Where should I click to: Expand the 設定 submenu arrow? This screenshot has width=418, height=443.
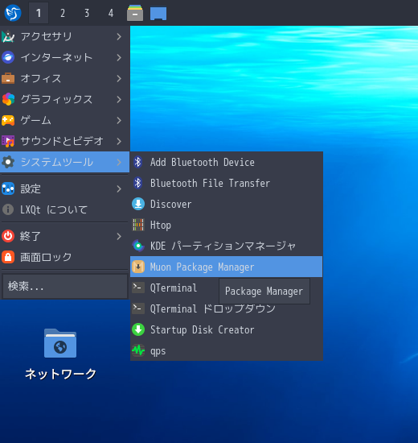[x=119, y=188]
